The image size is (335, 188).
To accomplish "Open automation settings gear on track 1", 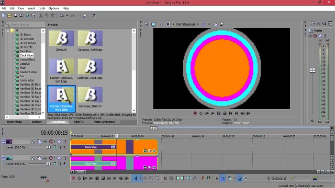I will click(x=51, y=142).
